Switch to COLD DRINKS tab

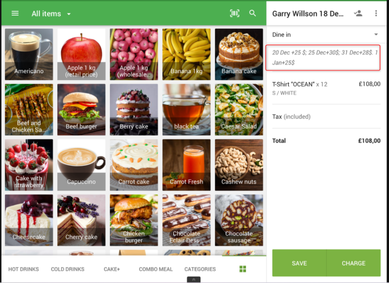point(68,269)
